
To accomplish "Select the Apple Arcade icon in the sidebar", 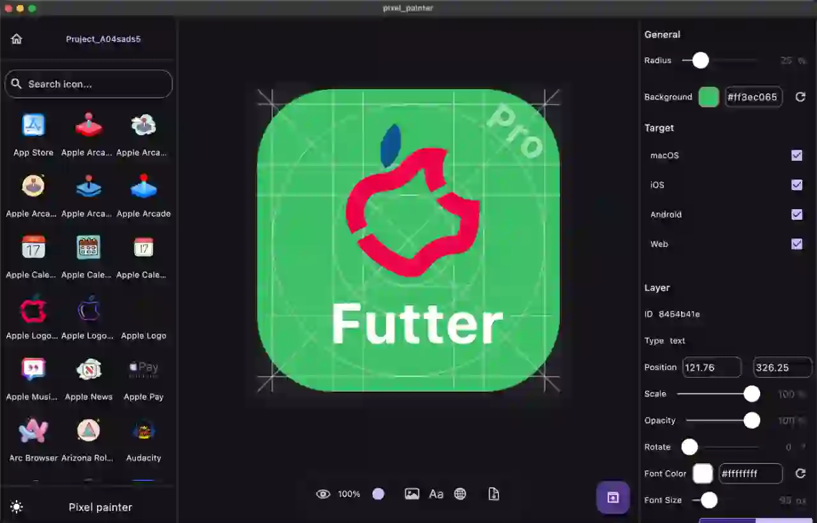I will (x=143, y=186).
